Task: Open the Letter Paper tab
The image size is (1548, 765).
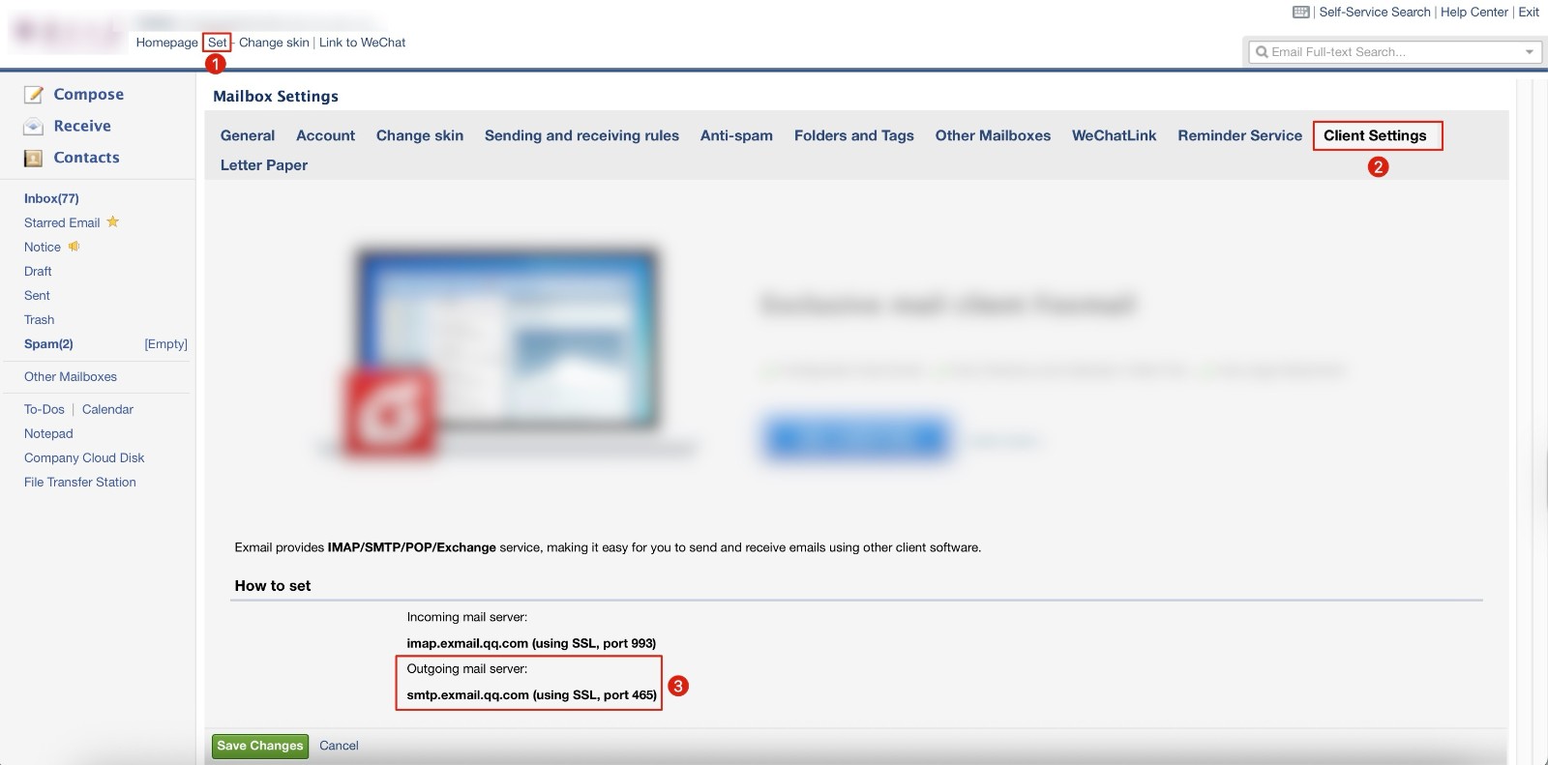Action: tap(264, 165)
